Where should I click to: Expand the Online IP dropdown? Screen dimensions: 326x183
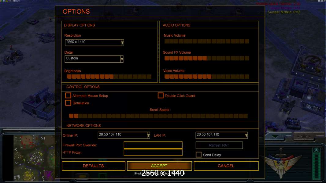pos(124,135)
